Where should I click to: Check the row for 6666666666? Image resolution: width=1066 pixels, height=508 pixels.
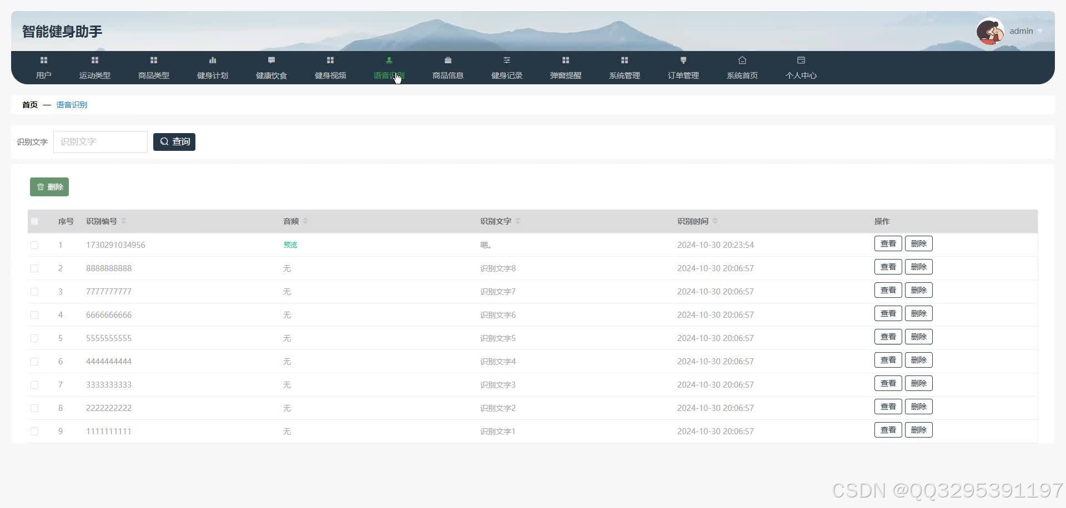[34, 315]
